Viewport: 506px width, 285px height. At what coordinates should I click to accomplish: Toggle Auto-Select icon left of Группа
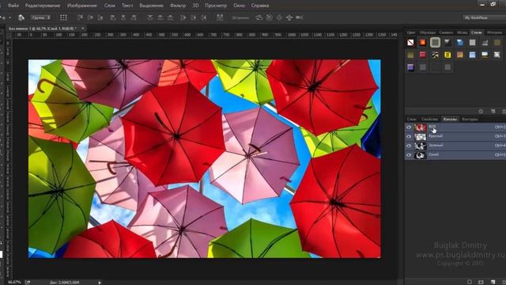click(x=21, y=17)
